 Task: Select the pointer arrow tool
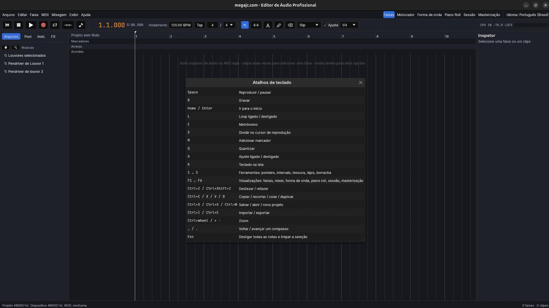tap(245, 25)
